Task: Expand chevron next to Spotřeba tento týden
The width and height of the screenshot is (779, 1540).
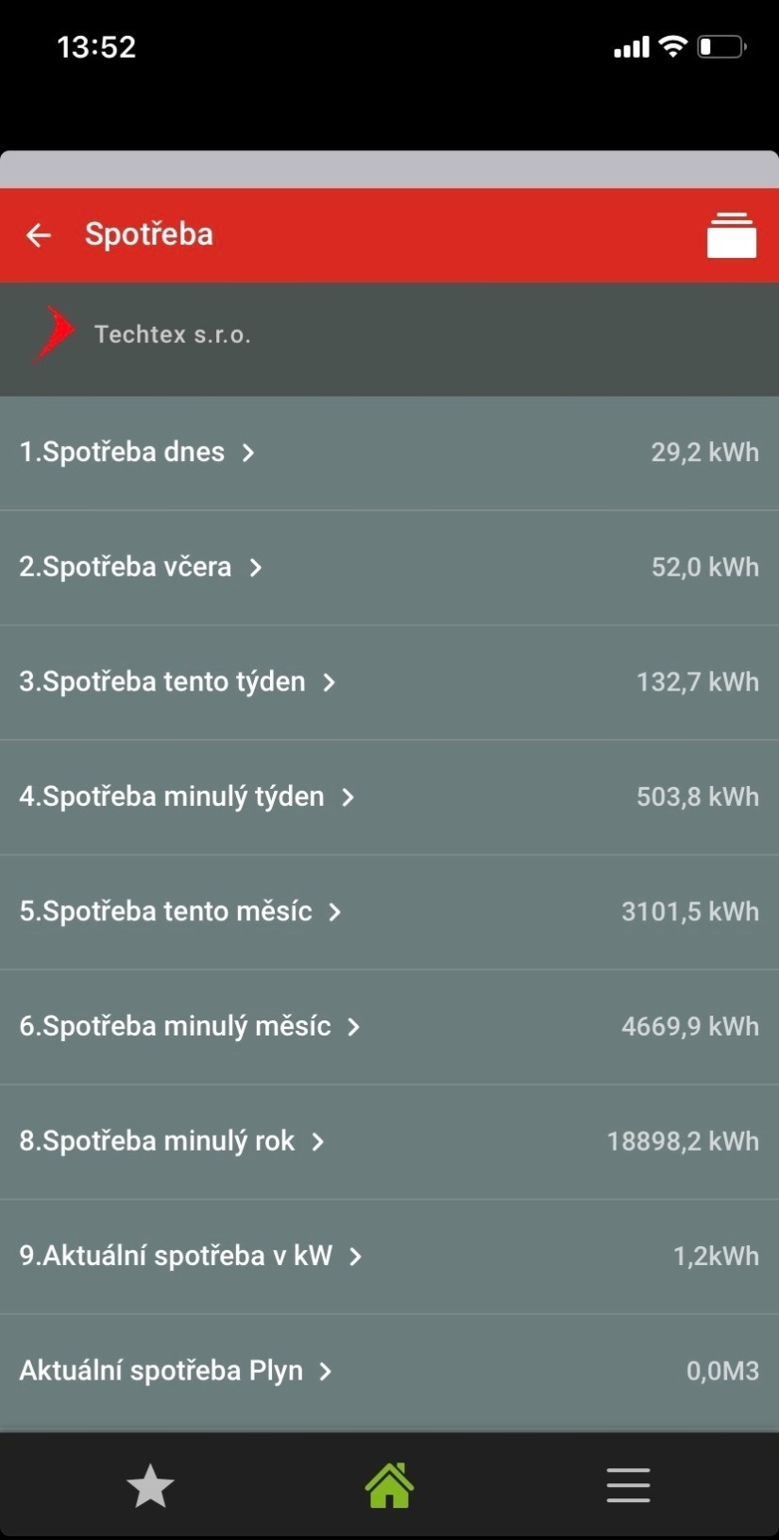Action: pyautogui.click(x=330, y=682)
